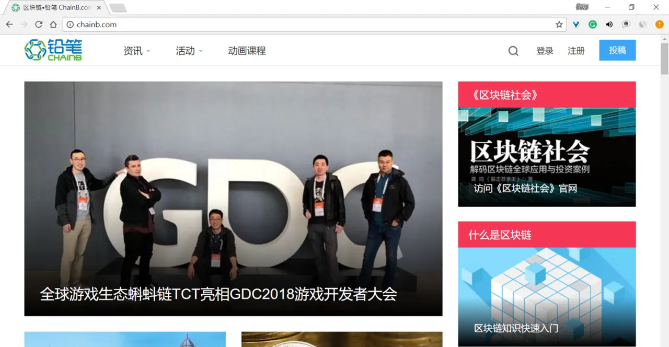
Task: Click the 注册 register link
Action: pyautogui.click(x=576, y=51)
